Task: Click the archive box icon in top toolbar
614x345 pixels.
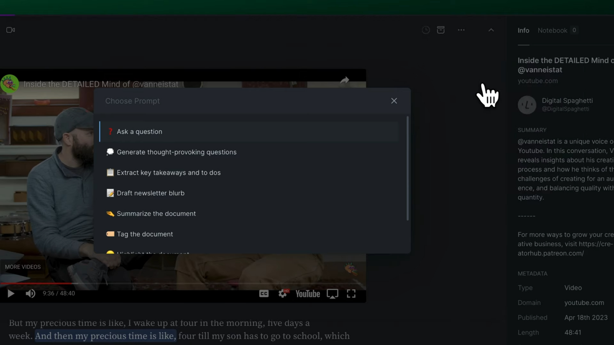Action: pos(441,30)
